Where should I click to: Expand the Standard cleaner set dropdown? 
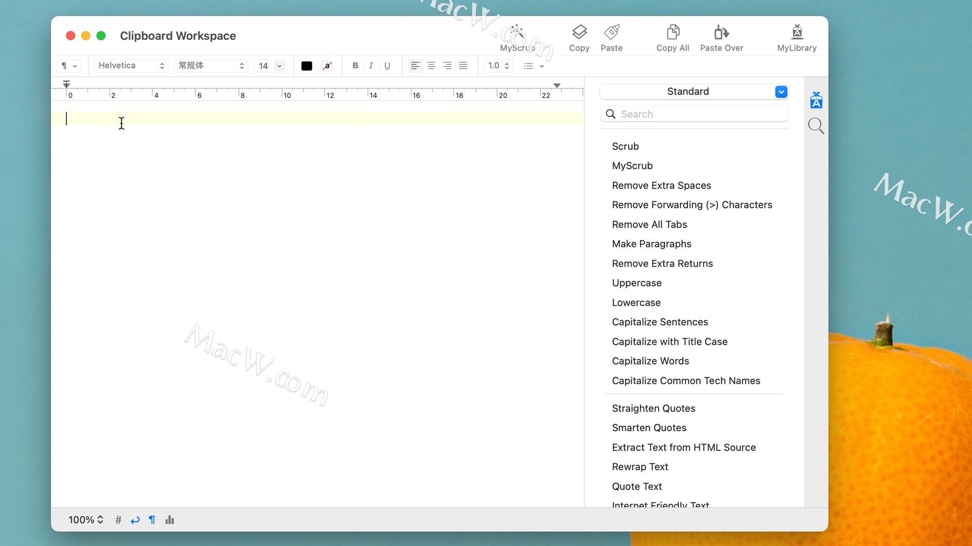(x=781, y=92)
